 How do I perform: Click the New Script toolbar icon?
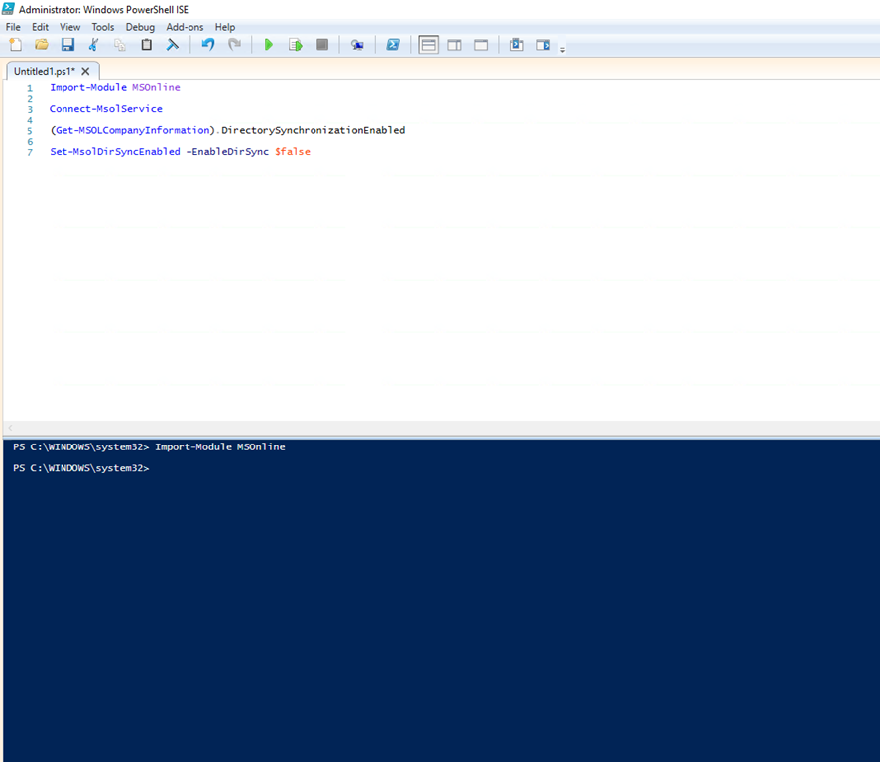(x=16, y=44)
